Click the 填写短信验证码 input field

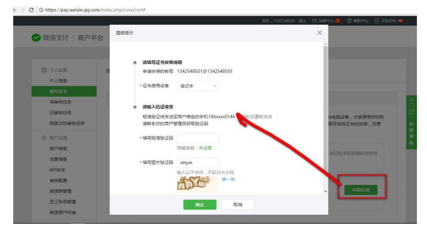198,138
